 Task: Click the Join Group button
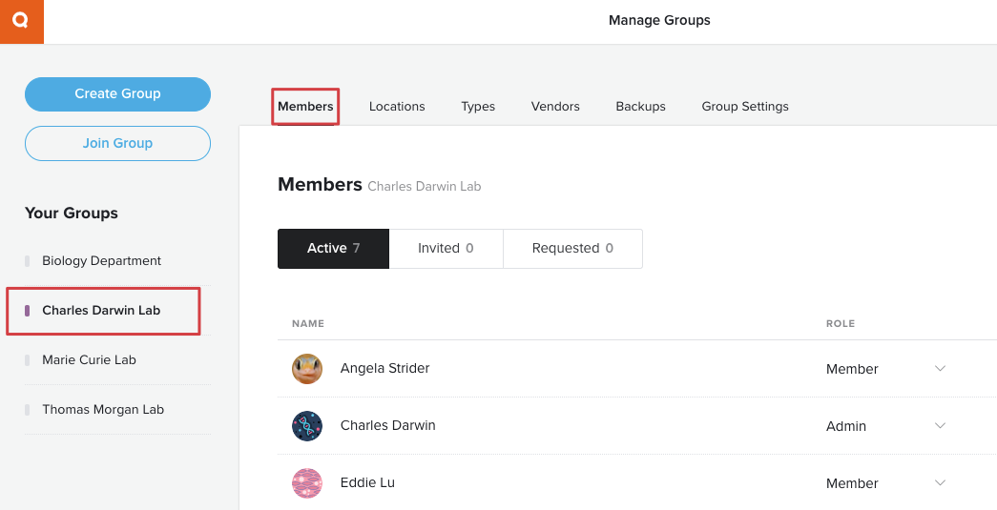click(x=117, y=144)
